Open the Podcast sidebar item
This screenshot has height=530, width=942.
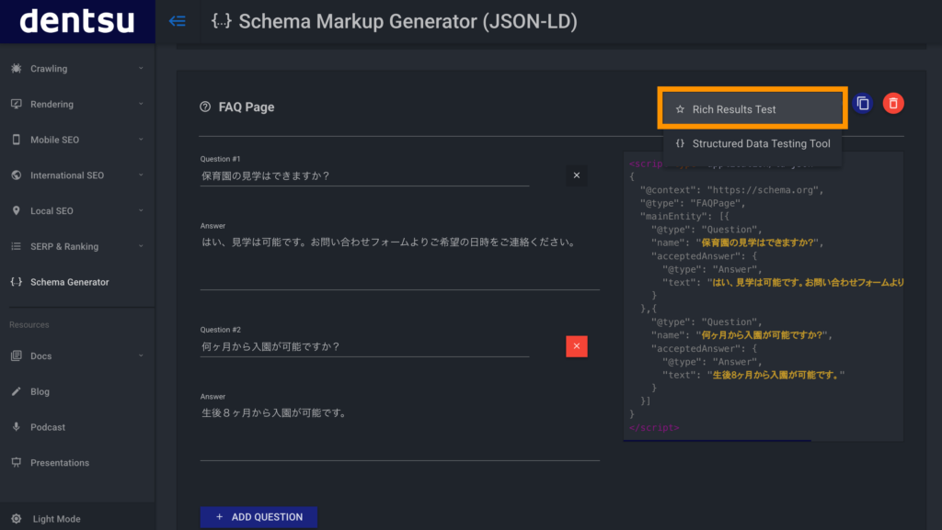pyautogui.click(x=77, y=427)
